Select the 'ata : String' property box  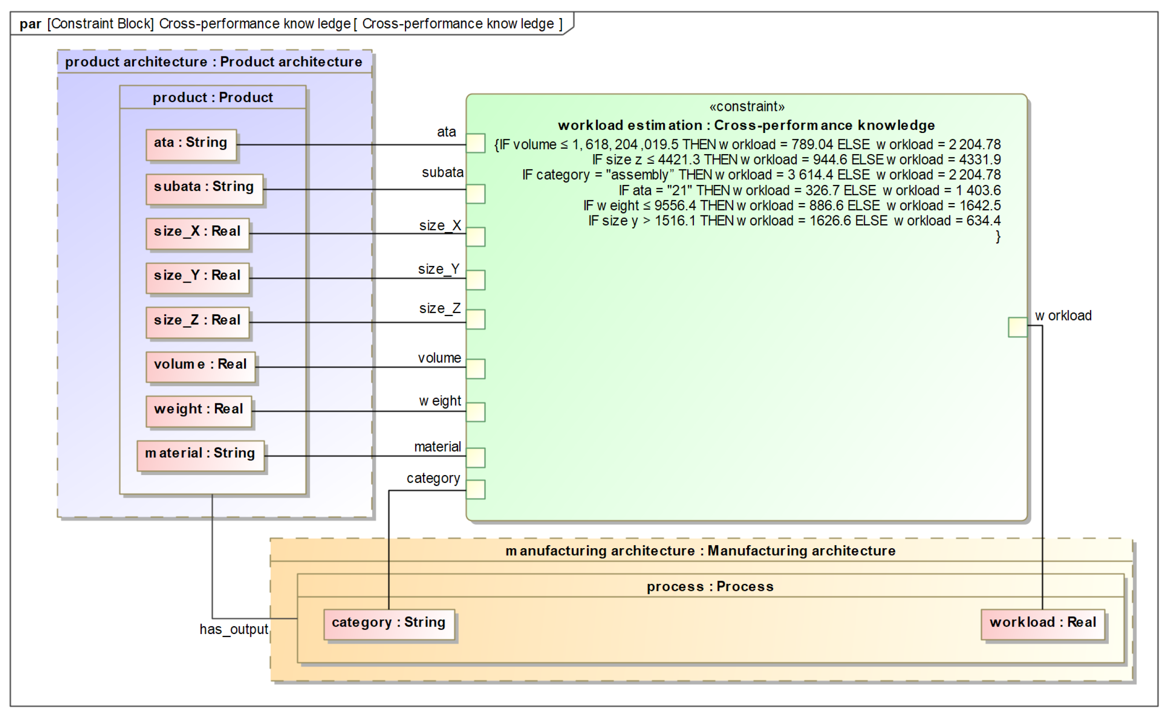tap(191, 144)
